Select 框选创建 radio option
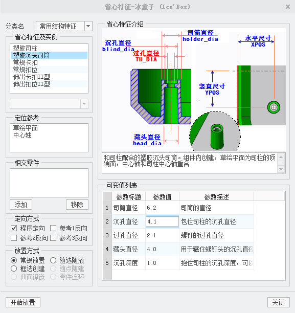The image size is (295, 313). [x=14, y=269]
